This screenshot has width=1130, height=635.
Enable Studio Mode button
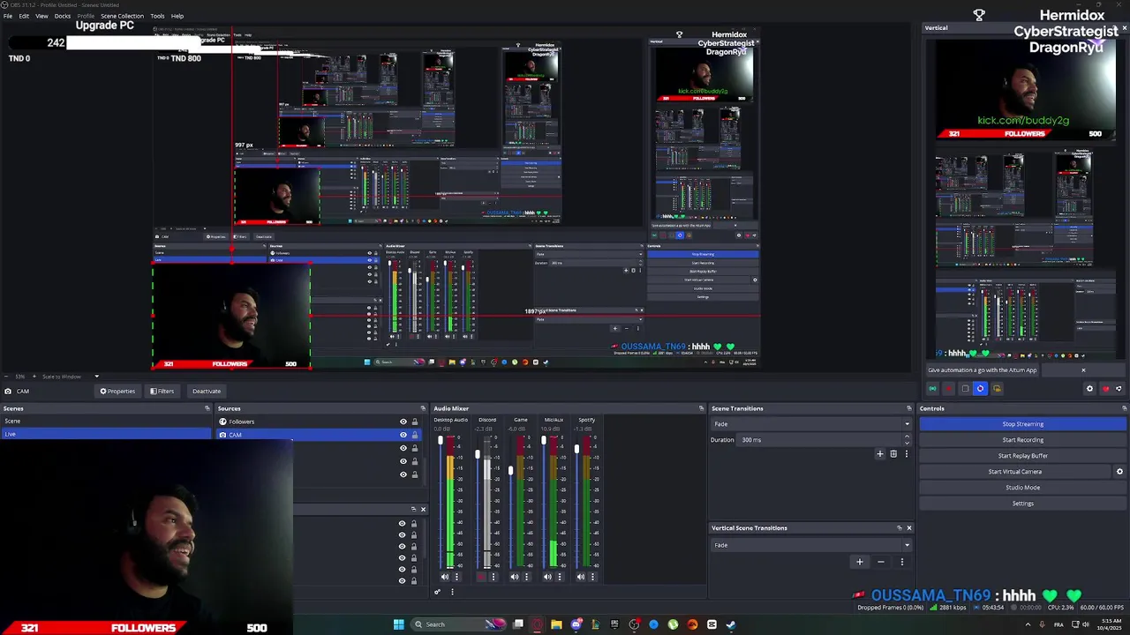pyautogui.click(x=1022, y=488)
